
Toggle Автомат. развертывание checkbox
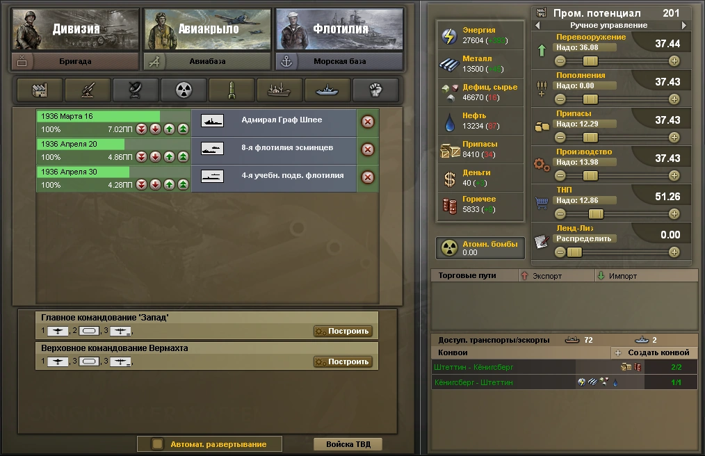157,444
